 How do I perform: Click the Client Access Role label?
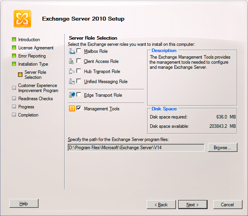[x=101, y=61]
